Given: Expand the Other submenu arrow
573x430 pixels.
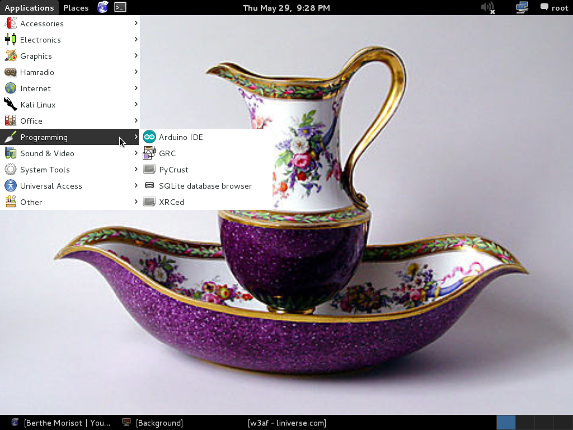Looking at the screenshot, I should [x=135, y=202].
